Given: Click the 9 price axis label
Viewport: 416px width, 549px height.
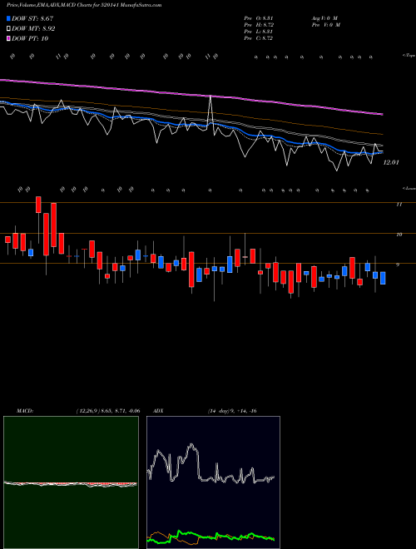Looking at the screenshot, I should tap(398, 265).
